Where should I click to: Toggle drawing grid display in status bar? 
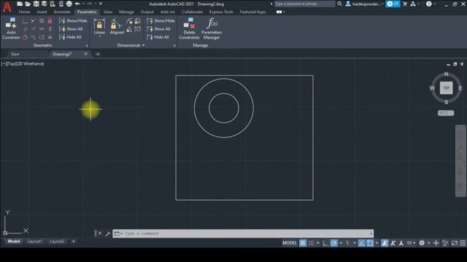(x=303, y=243)
